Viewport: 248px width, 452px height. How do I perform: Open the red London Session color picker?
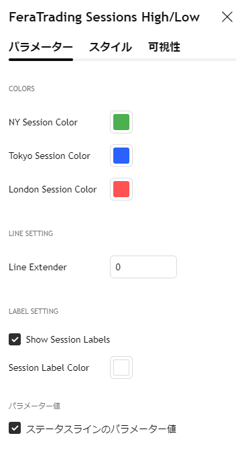point(121,189)
